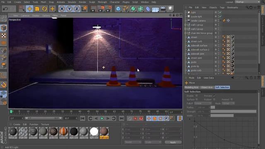Go to start of animation
The image size is (265, 149).
click(x=82, y=118)
